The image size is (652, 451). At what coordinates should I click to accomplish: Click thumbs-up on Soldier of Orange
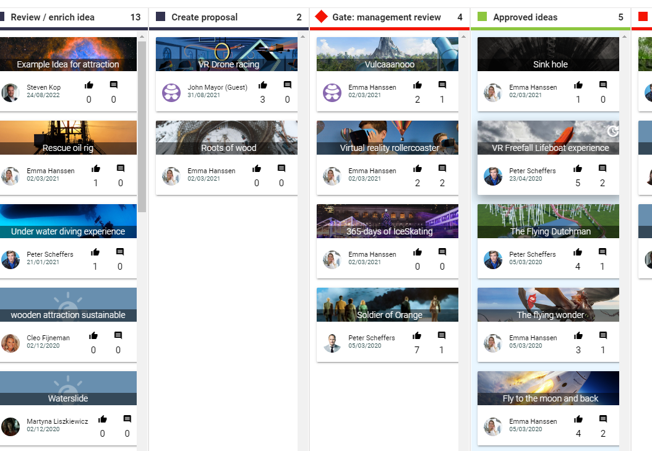(417, 336)
